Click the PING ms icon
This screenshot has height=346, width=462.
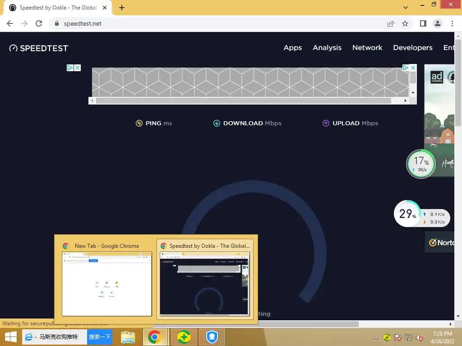[x=139, y=123]
